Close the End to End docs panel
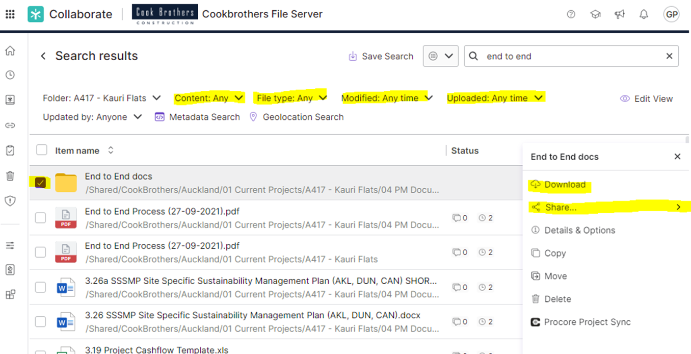 point(677,157)
